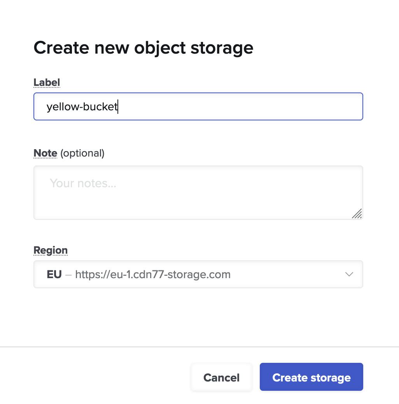Click the Your notes... placeholder text
This screenshot has width=399, height=404.
[83, 183]
